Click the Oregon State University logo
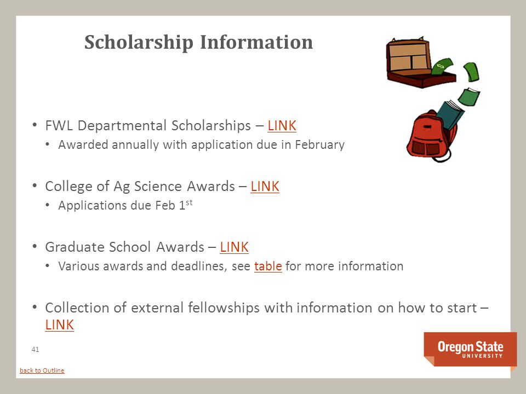Image resolution: width=526 pixels, height=394 pixels. click(x=470, y=350)
